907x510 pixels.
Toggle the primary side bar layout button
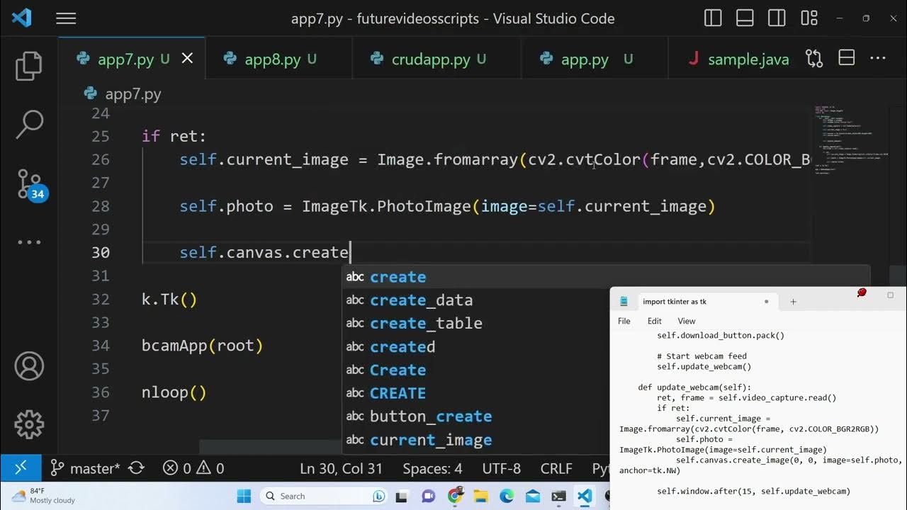[713, 18]
